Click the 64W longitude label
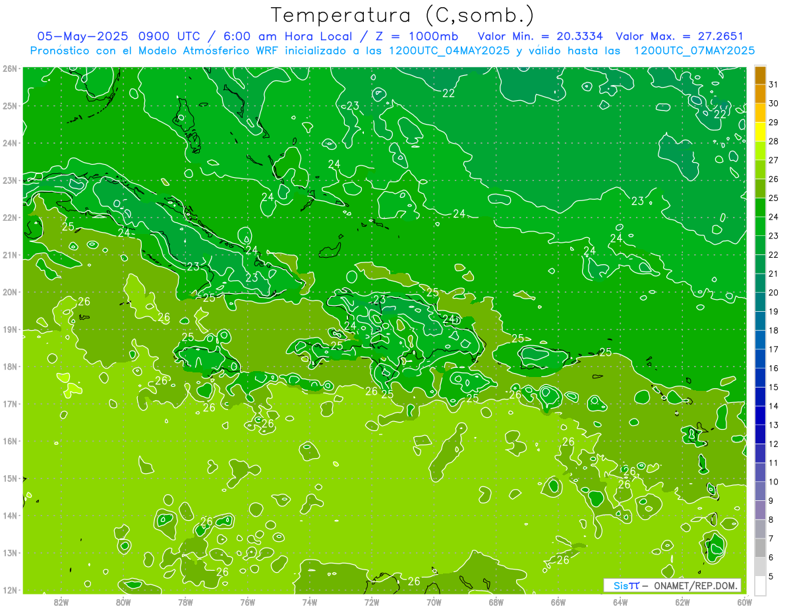The width and height of the screenshot is (791, 611). click(x=620, y=602)
